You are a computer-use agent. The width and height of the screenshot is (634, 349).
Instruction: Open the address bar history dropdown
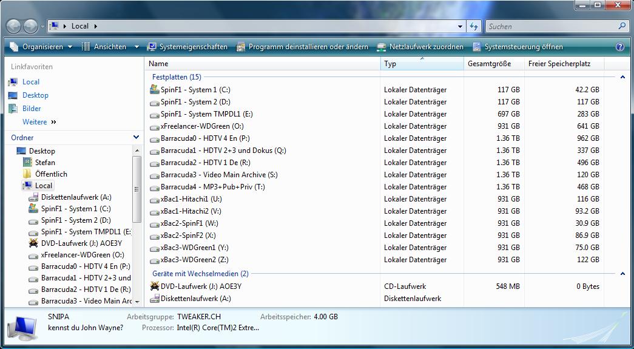[460, 26]
